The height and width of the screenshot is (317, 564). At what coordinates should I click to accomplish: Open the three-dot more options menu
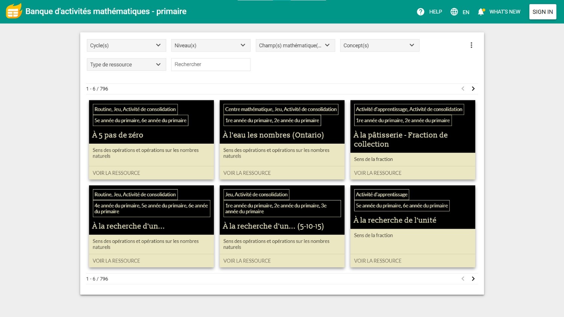coord(471,45)
